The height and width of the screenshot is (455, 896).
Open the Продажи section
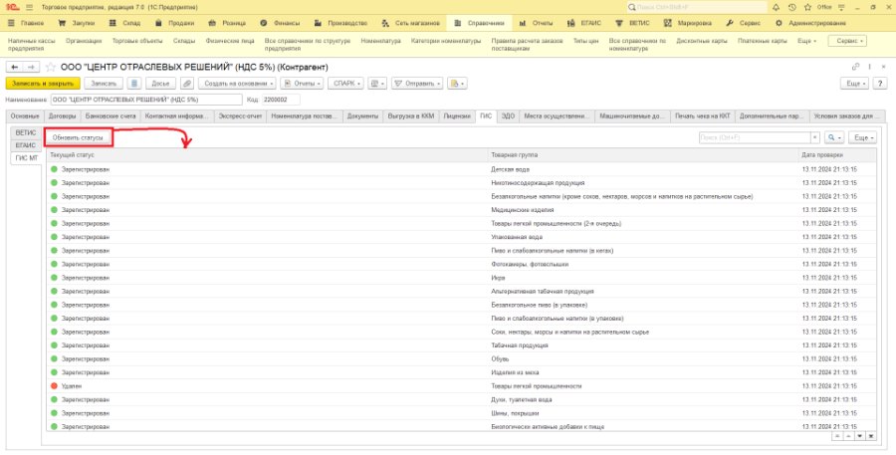point(175,24)
